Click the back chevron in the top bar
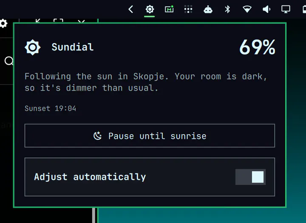Screen dimensions: 306x223 coord(131,9)
